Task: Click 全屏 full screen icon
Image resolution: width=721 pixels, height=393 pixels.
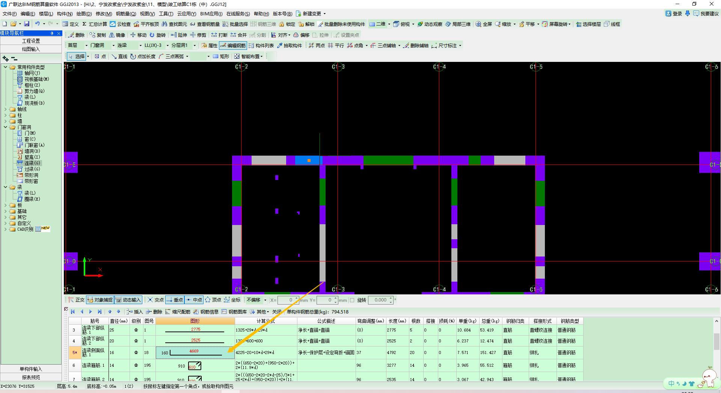Action: coord(484,24)
